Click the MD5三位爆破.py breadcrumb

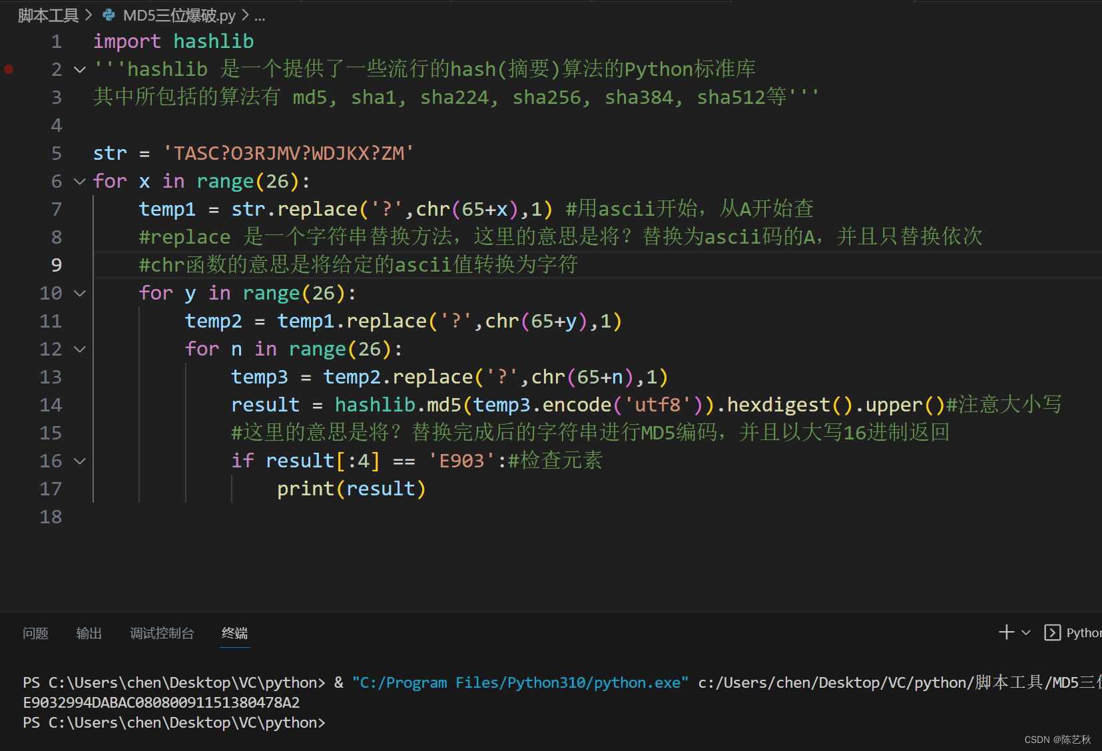(179, 15)
